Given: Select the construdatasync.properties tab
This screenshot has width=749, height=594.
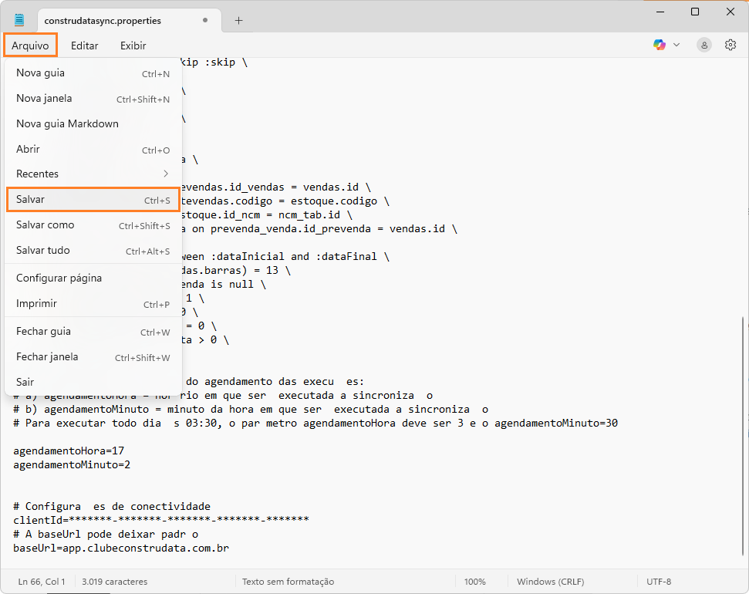Looking at the screenshot, I should [129, 21].
